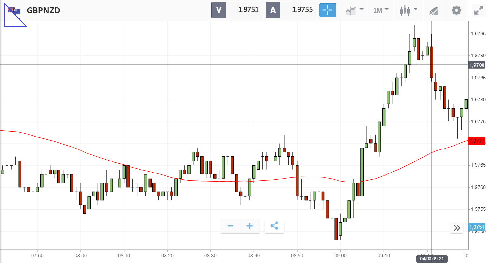Click the GBPNZD instrument name
This screenshot has height=263, width=490.
coord(43,10)
